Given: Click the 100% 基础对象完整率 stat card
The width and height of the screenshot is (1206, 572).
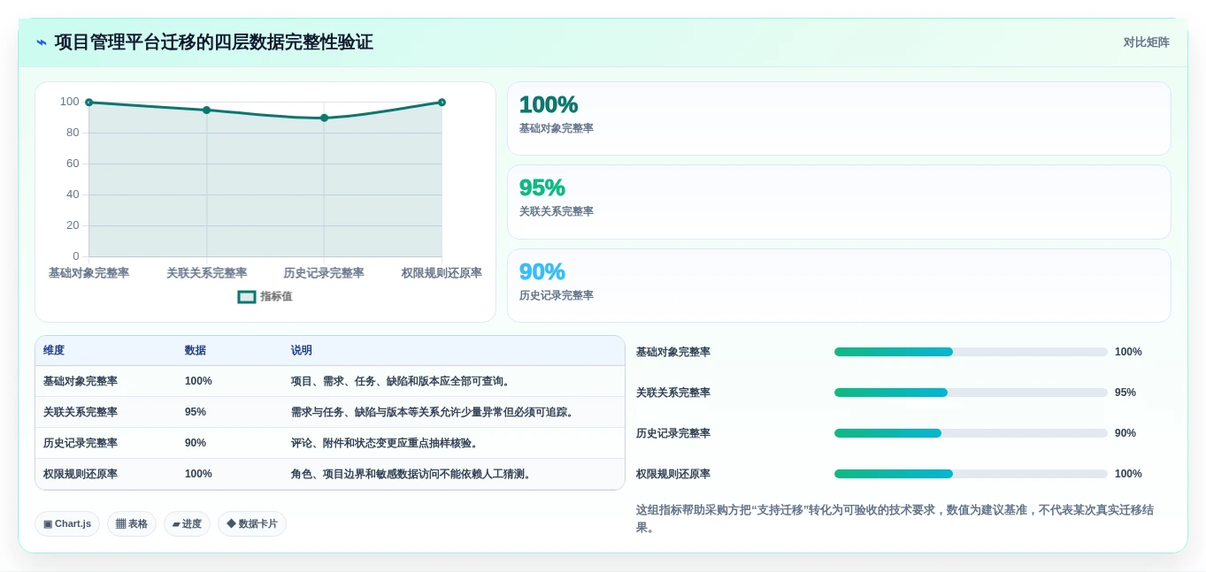Looking at the screenshot, I should pos(839,118).
